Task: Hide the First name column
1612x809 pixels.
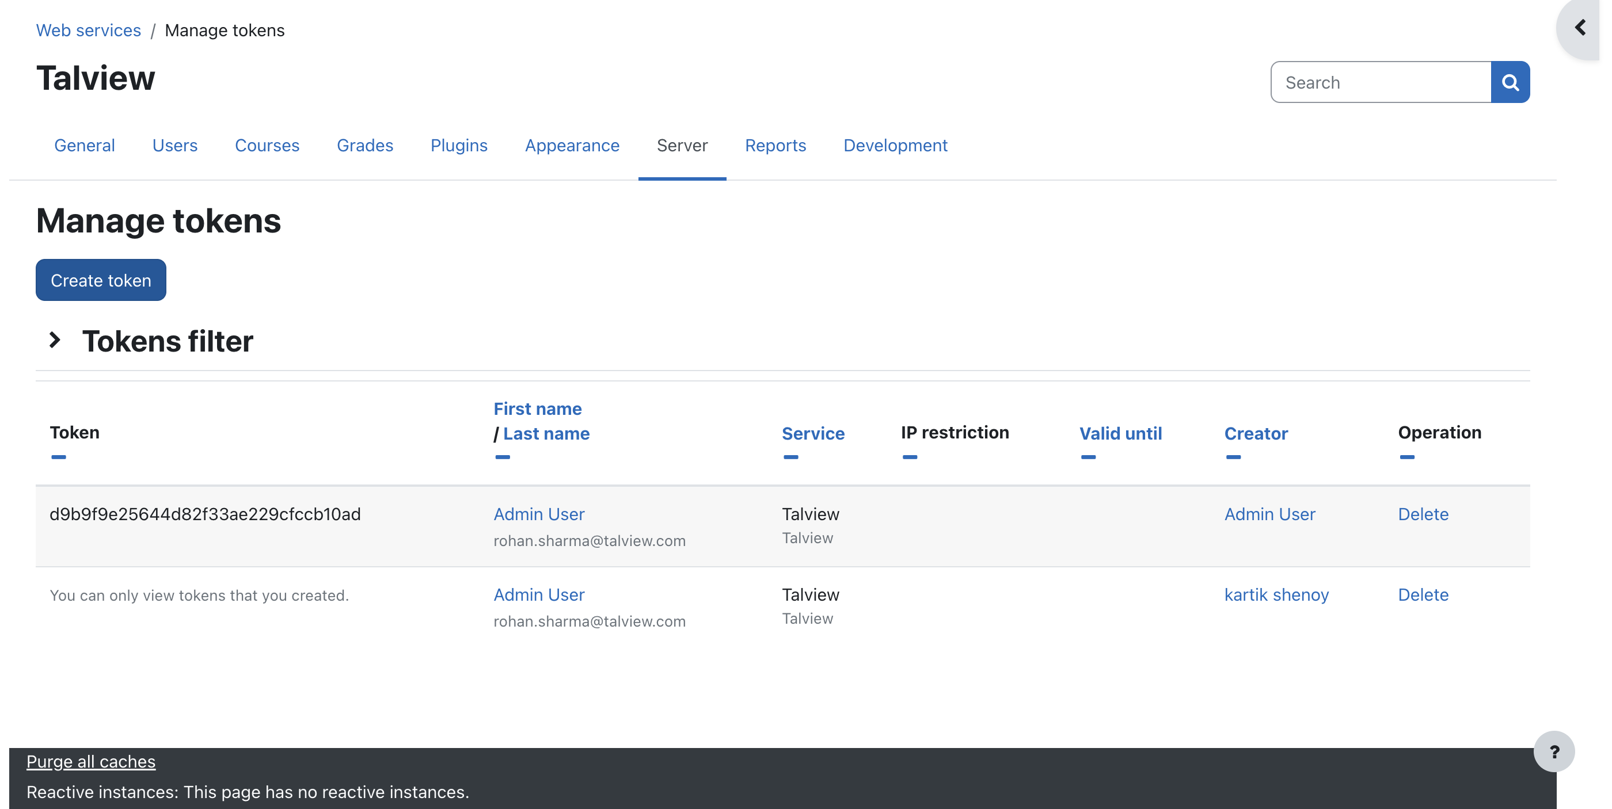Action: click(502, 457)
